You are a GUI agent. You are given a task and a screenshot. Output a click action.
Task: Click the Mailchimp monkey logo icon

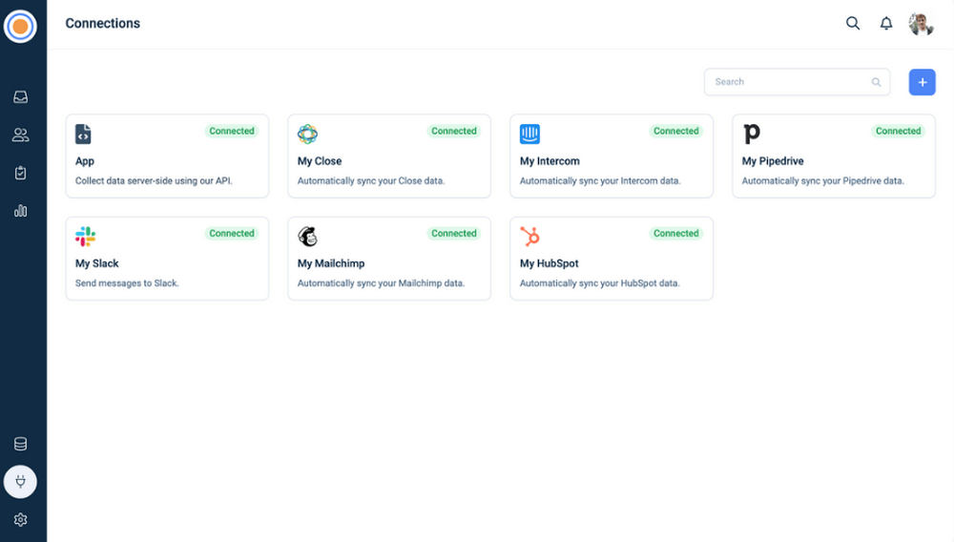[x=307, y=237]
